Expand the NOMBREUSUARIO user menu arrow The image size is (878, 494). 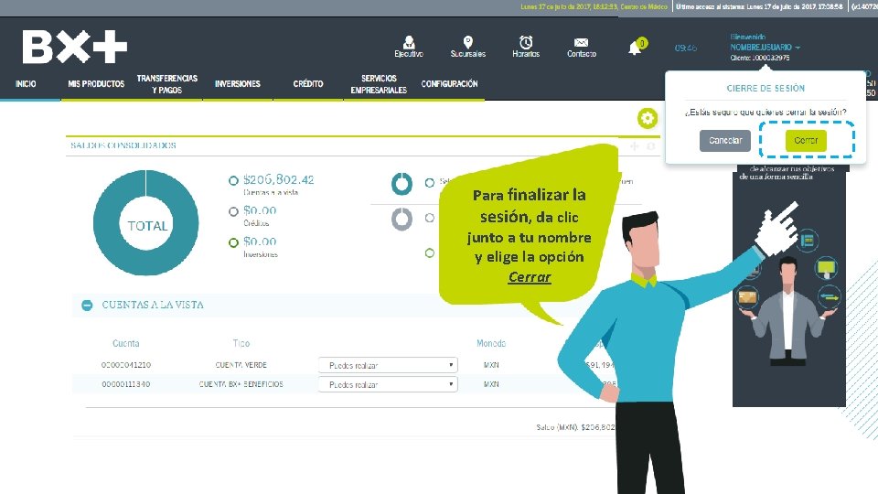click(x=798, y=48)
